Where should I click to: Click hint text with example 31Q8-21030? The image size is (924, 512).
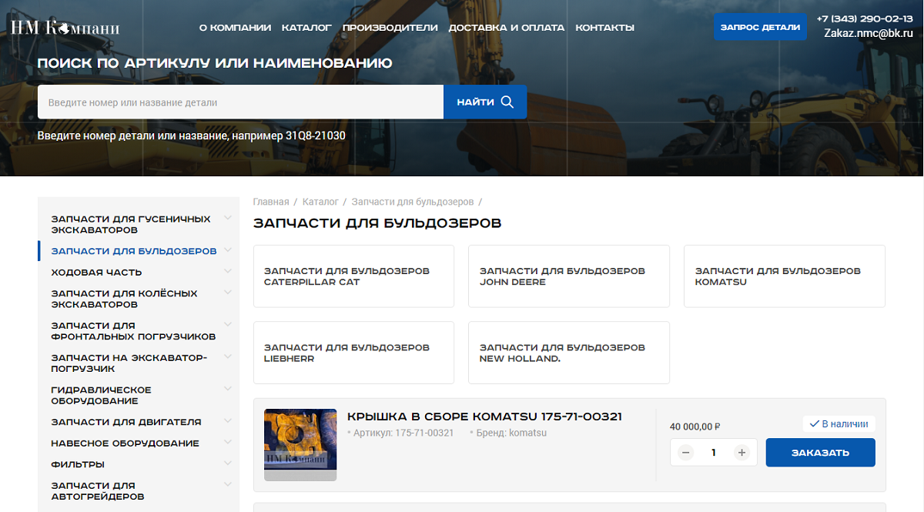[x=192, y=136]
